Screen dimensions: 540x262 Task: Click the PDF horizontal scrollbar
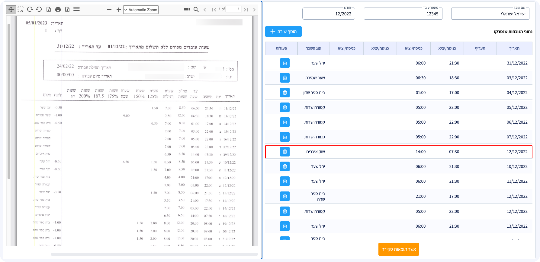154,254
